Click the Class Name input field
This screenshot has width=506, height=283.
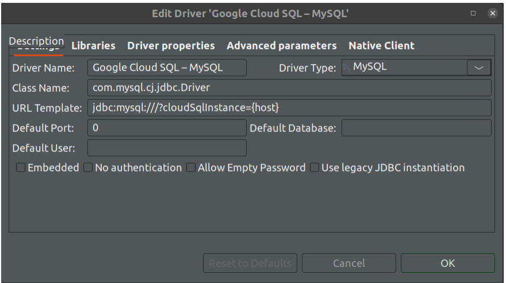point(289,88)
